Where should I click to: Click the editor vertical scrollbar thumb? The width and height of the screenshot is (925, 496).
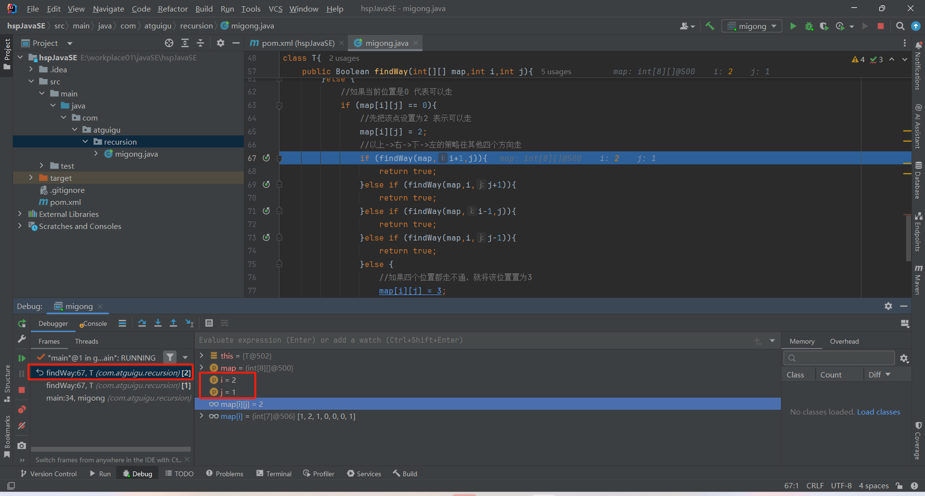[908, 239]
